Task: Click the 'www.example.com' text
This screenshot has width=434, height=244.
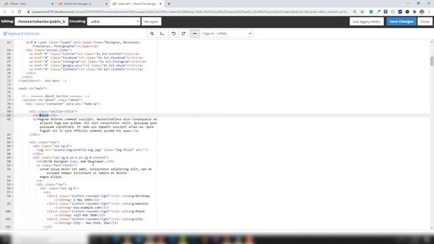Action: [x=87, y=207]
